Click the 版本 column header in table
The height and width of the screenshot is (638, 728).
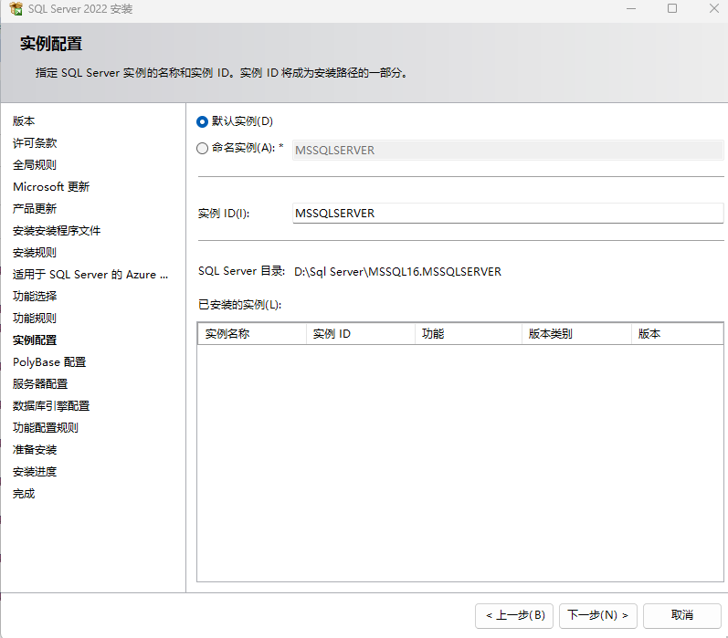677,334
